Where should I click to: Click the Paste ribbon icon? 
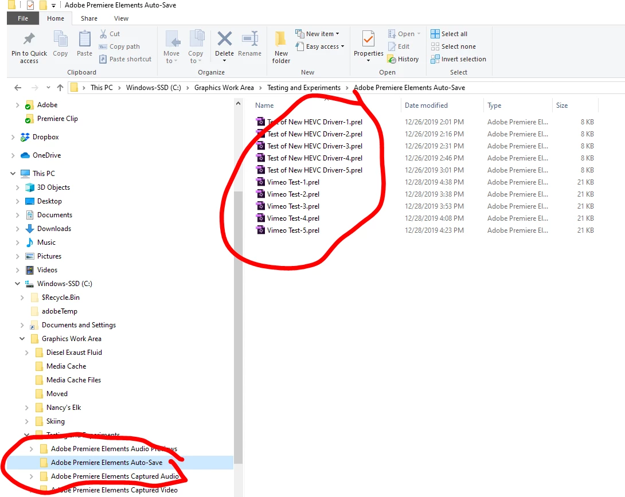coord(84,44)
